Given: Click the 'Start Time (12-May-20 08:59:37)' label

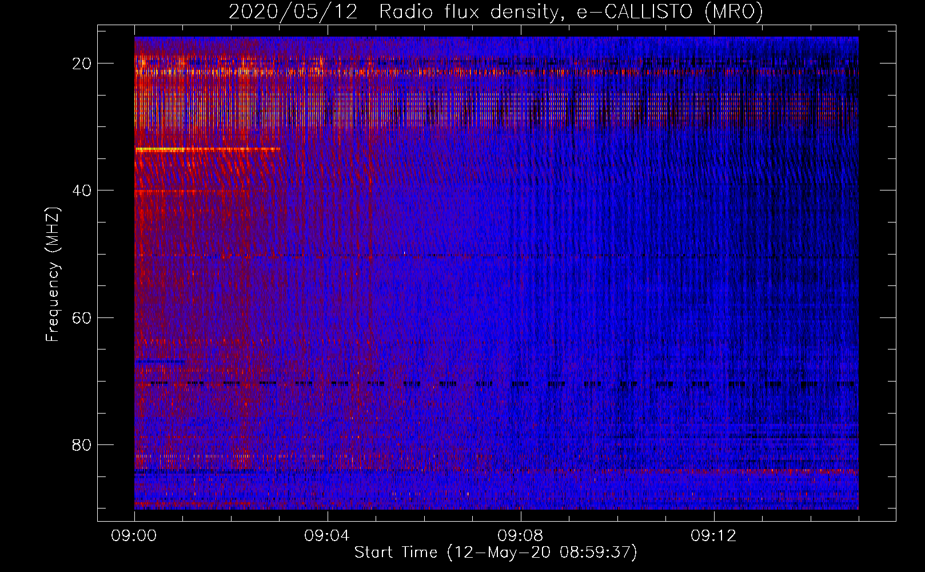Looking at the screenshot, I should click(x=496, y=553).
